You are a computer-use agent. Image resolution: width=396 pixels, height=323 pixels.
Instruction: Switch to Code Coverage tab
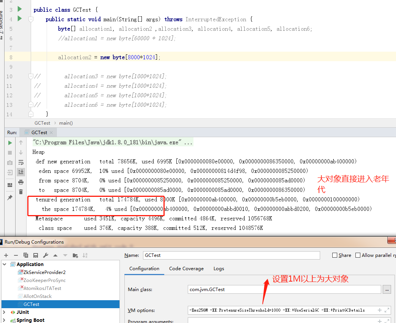tap(186, 269)
